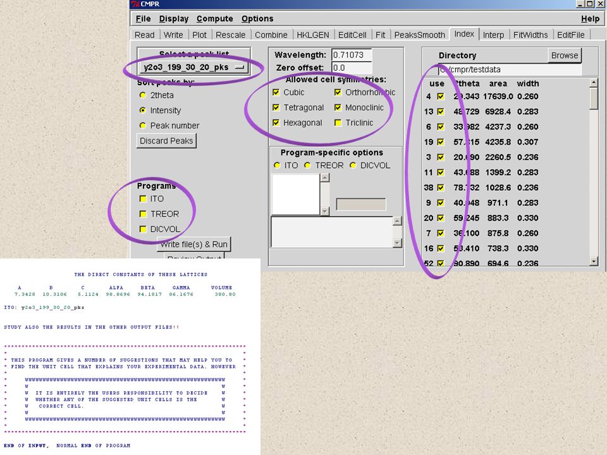Open the Display menu
The image size is (607, 455).
(174, 18)
